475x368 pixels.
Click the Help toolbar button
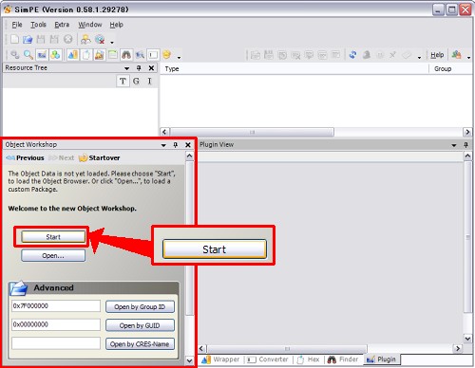[x=437, y=55]
